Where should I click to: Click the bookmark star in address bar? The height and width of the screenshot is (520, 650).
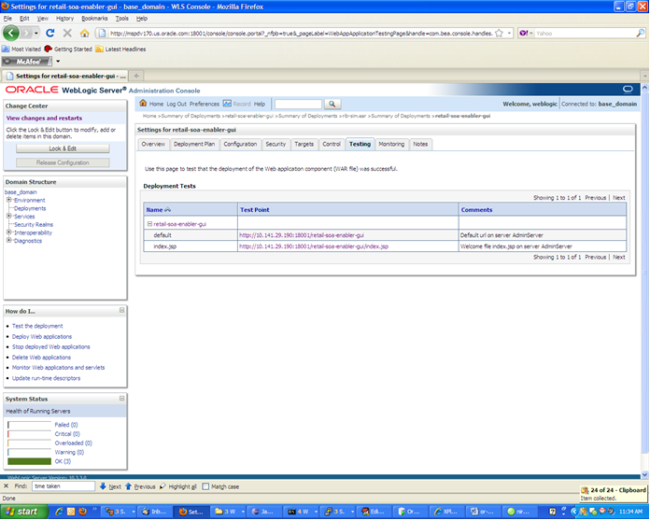pyautogui.click(x=499, y=34)
